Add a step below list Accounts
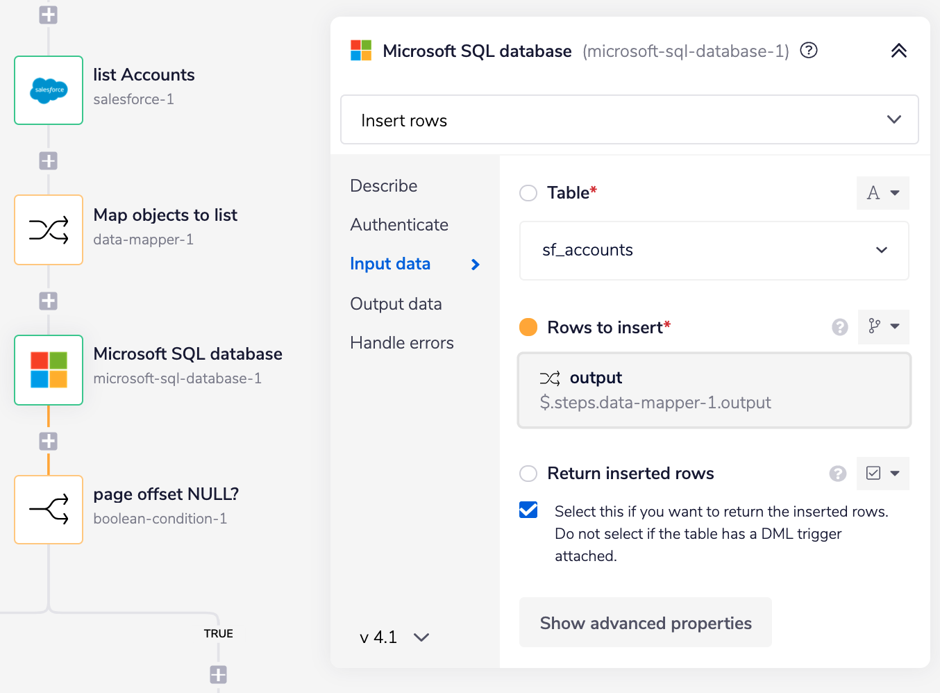The image size is (940, 693). pyautogui.click(x=48, y=161)
